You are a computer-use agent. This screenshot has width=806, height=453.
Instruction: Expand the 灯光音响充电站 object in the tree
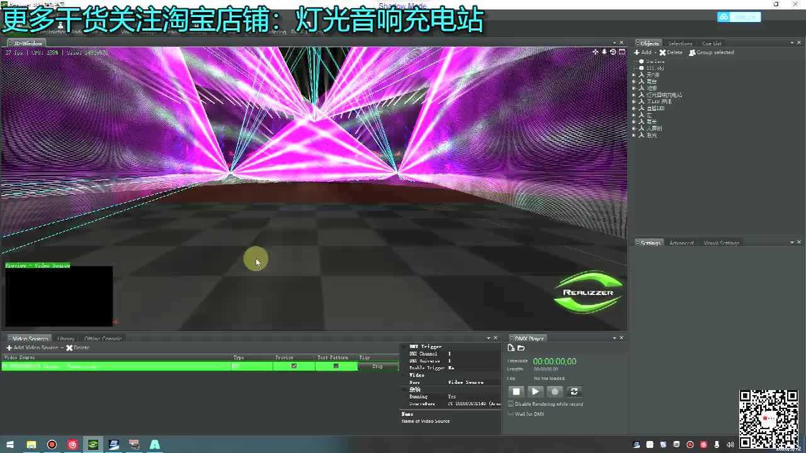click(x=633, y=94)
